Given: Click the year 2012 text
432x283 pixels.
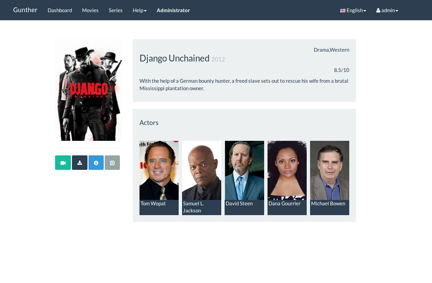Looking at the screenshot, I should coord(218,59).
